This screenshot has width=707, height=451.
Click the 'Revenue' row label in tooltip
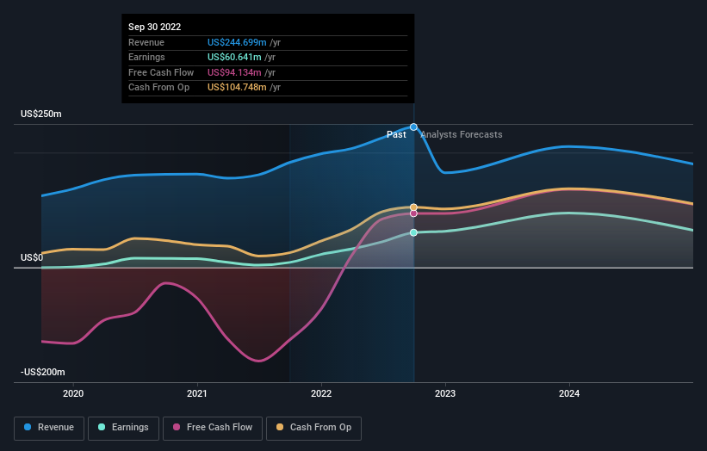coord(146,42)
